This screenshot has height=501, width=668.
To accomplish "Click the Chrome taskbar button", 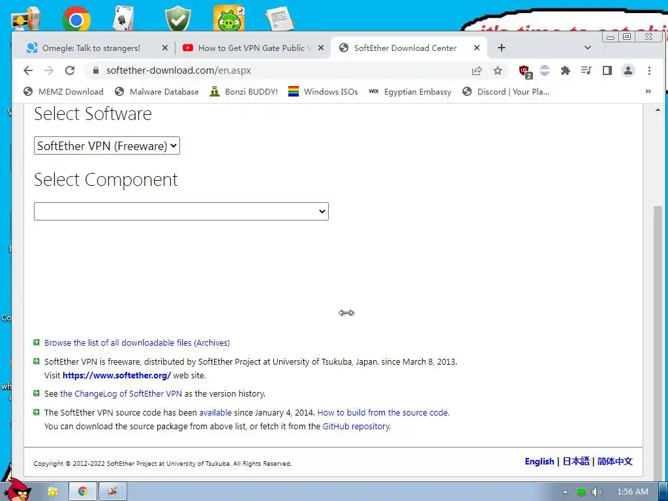I will [83, 492].
